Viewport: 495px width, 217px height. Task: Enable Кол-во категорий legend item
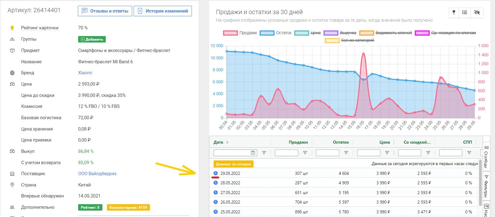[x=349, y=40]
